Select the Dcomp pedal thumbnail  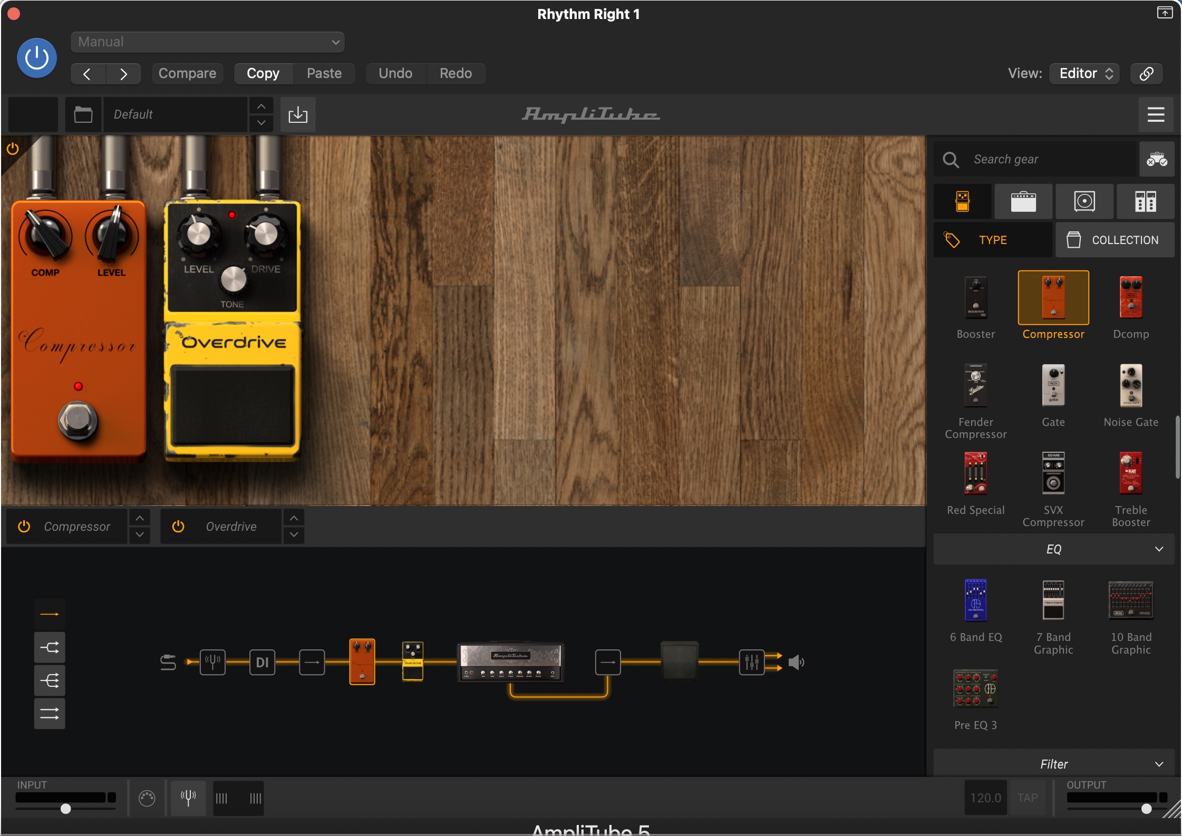pos(1131,297)
